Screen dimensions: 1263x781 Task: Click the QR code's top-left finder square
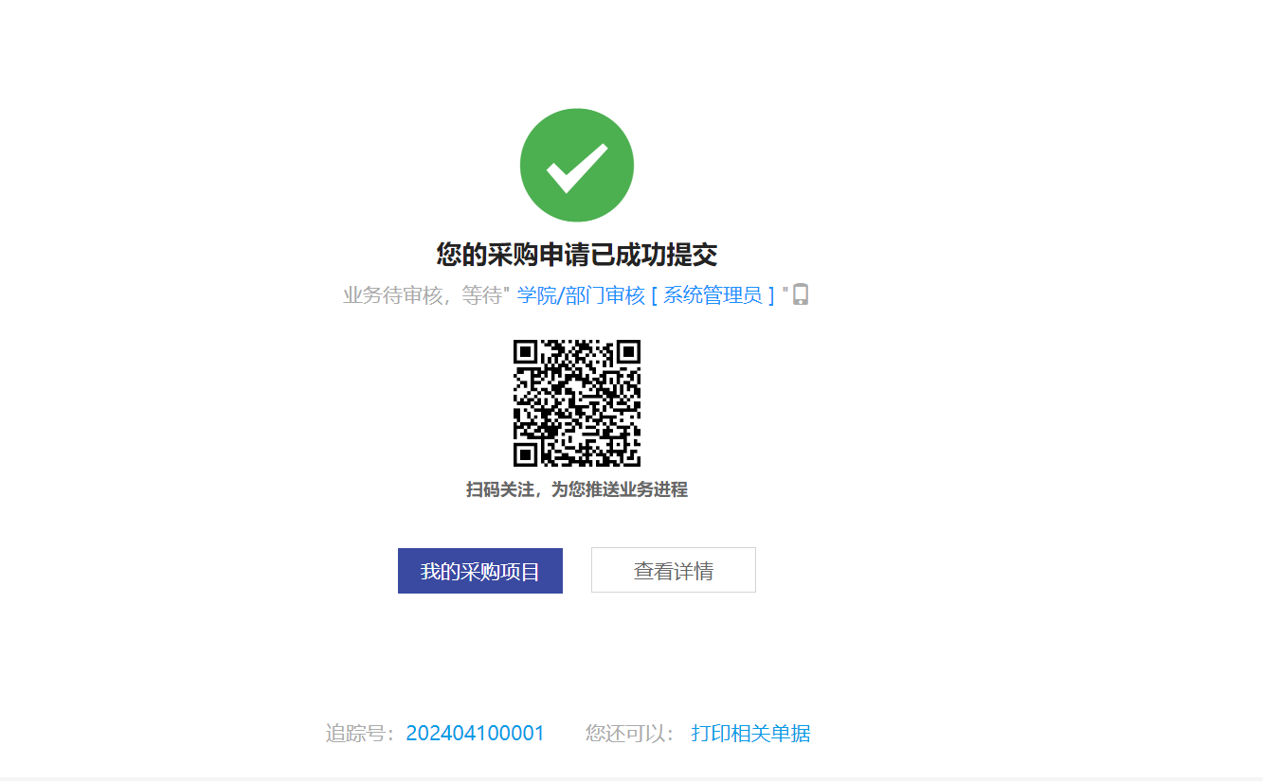[x=528, y=354]
